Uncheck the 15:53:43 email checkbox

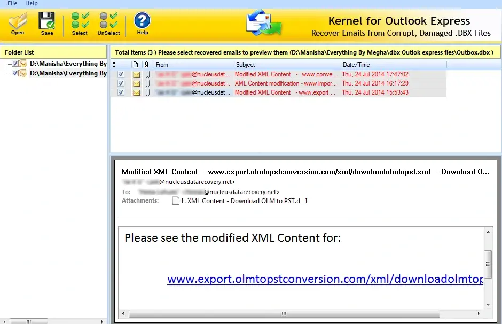[x=121, y=92]
